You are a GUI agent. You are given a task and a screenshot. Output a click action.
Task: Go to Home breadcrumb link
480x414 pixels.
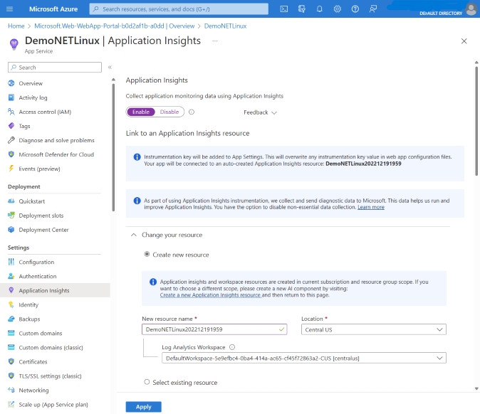click(x=16, y=26)
